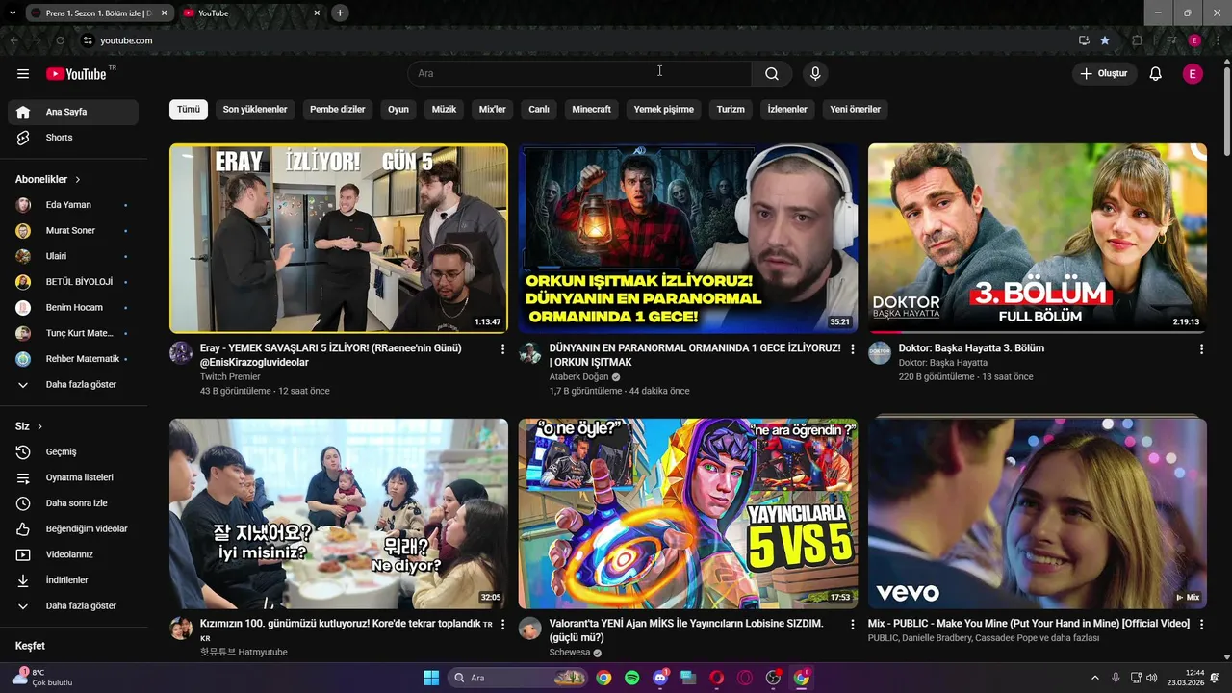Open Abonelikler section chevron
The width and height of the screenshot is (1232, 693).
pyautogui.click(x=78, y=179)
